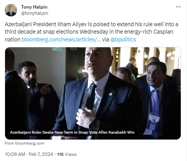Click the lanyard badge in the photo
Image resolution: width=187 pixels, height=161 pixels.
(x=153, y=122)
